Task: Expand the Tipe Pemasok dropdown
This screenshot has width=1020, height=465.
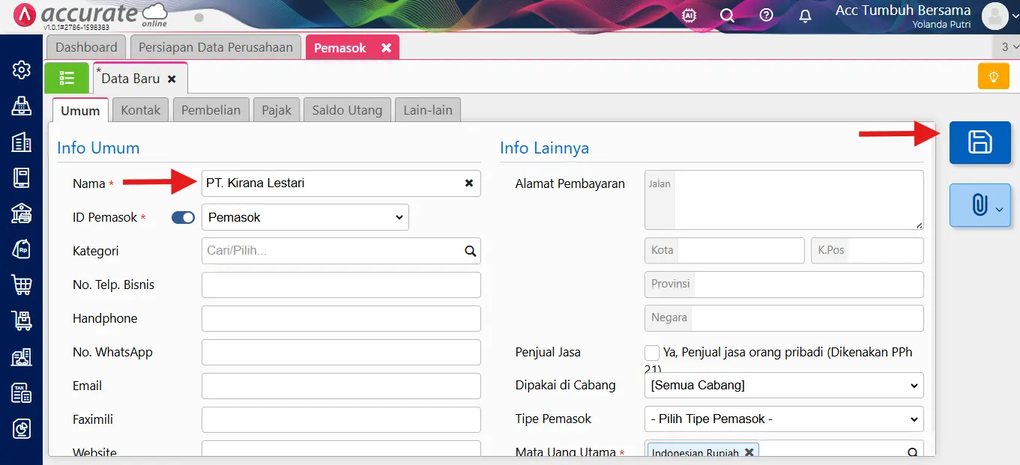Action: click(783, 419)
